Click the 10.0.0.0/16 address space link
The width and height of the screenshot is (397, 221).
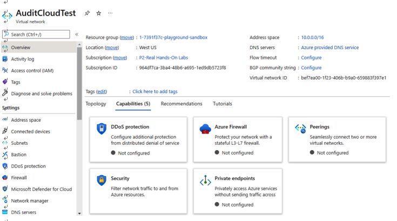point(312,37)
